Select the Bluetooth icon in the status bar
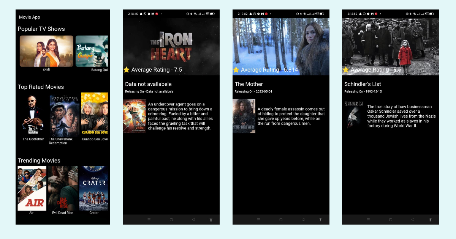This screenshot has height=239, width=456. coord(191,13)
